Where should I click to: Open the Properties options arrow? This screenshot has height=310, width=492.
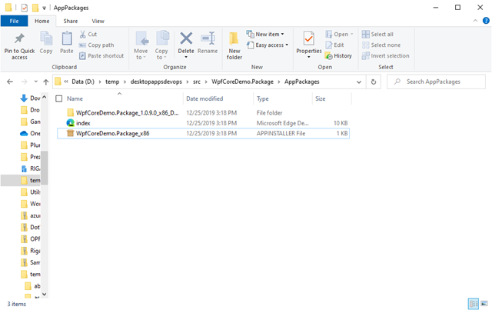pyautogui.click(x=309, y=57)
